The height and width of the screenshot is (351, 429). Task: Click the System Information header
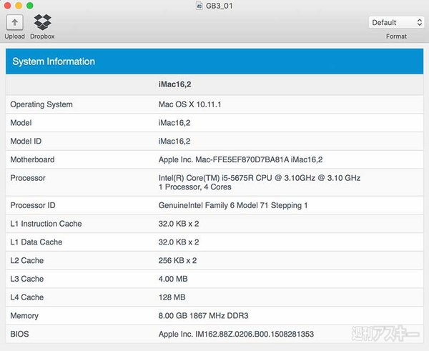214,61
